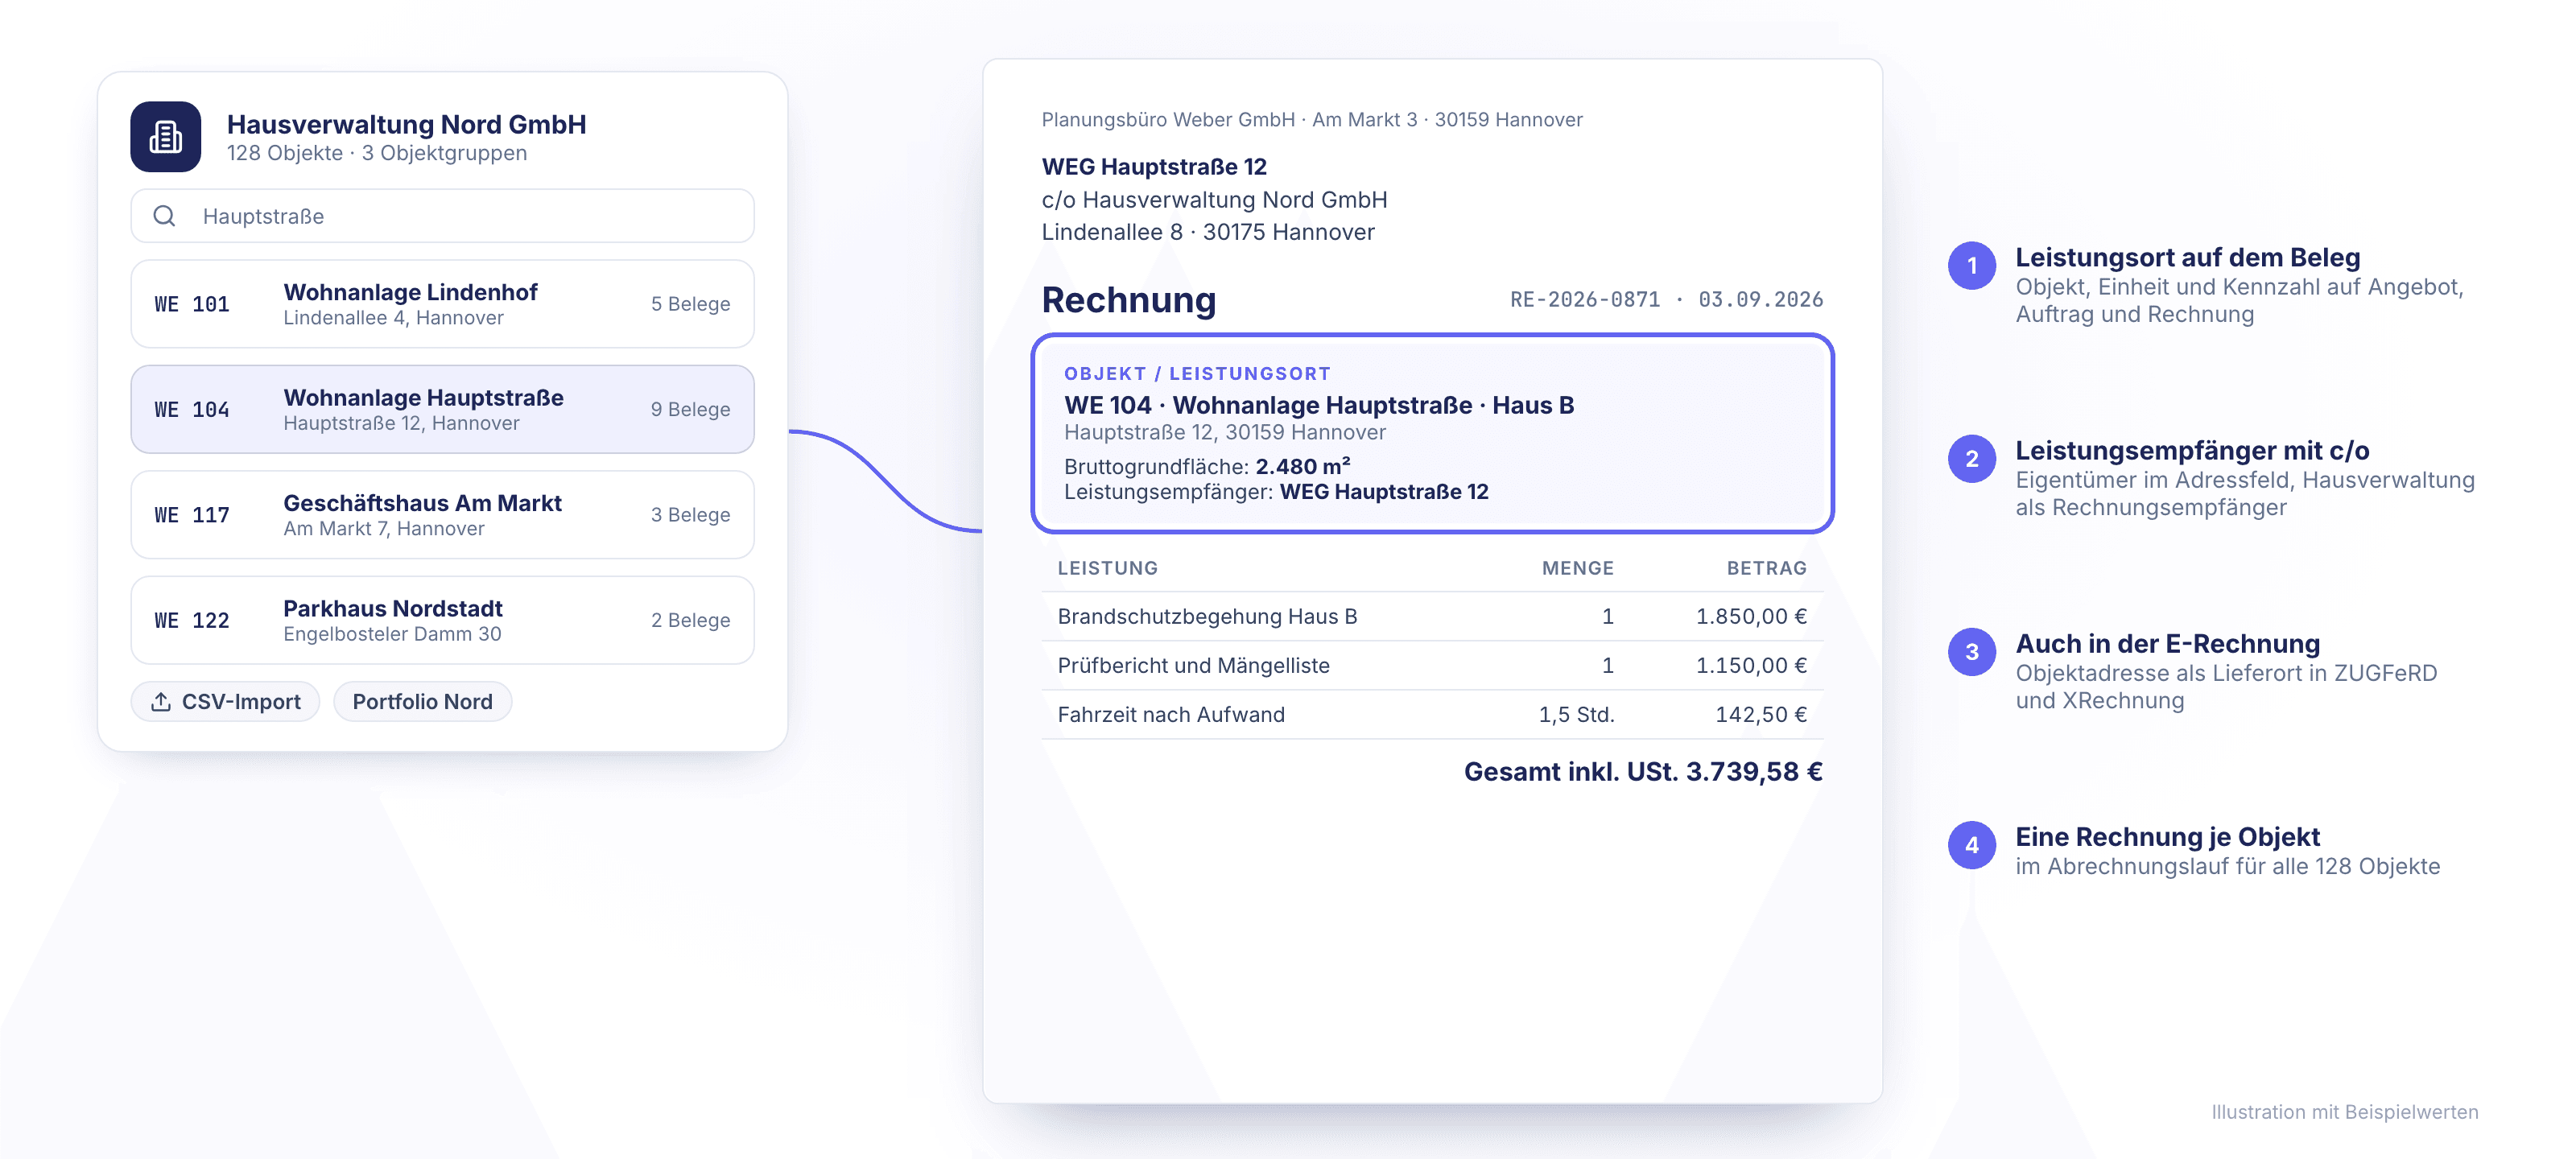The image size is (2576, 1159).
Task: Click the 'Prüfbericht und Mängelliste' row
Action: (1432, 665)
